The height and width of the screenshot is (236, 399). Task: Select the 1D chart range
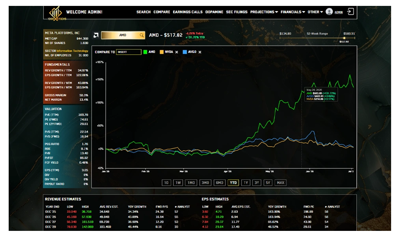pos(166,183)
